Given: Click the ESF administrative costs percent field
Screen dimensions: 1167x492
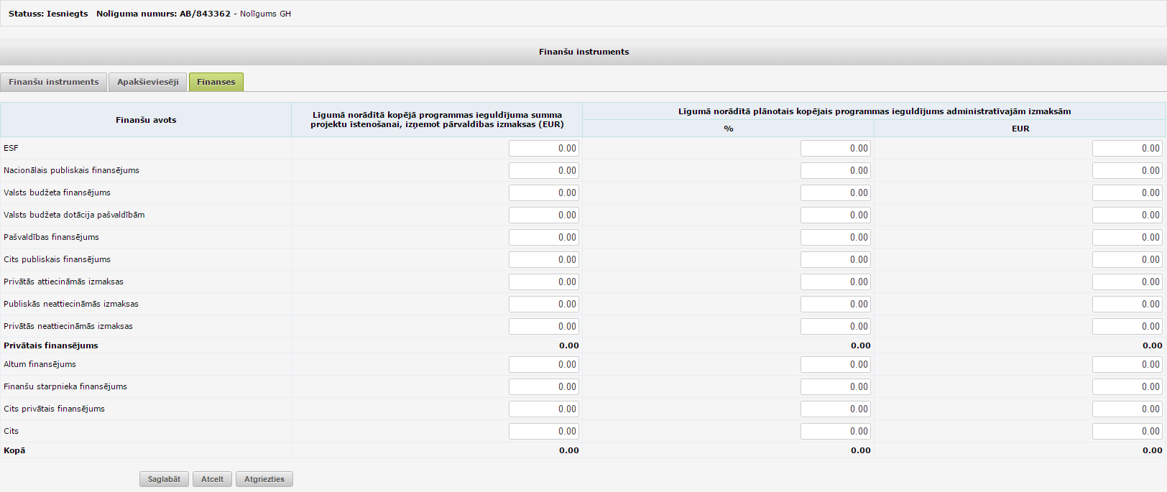Looking at the screenshot, I should tap(836, 148).
